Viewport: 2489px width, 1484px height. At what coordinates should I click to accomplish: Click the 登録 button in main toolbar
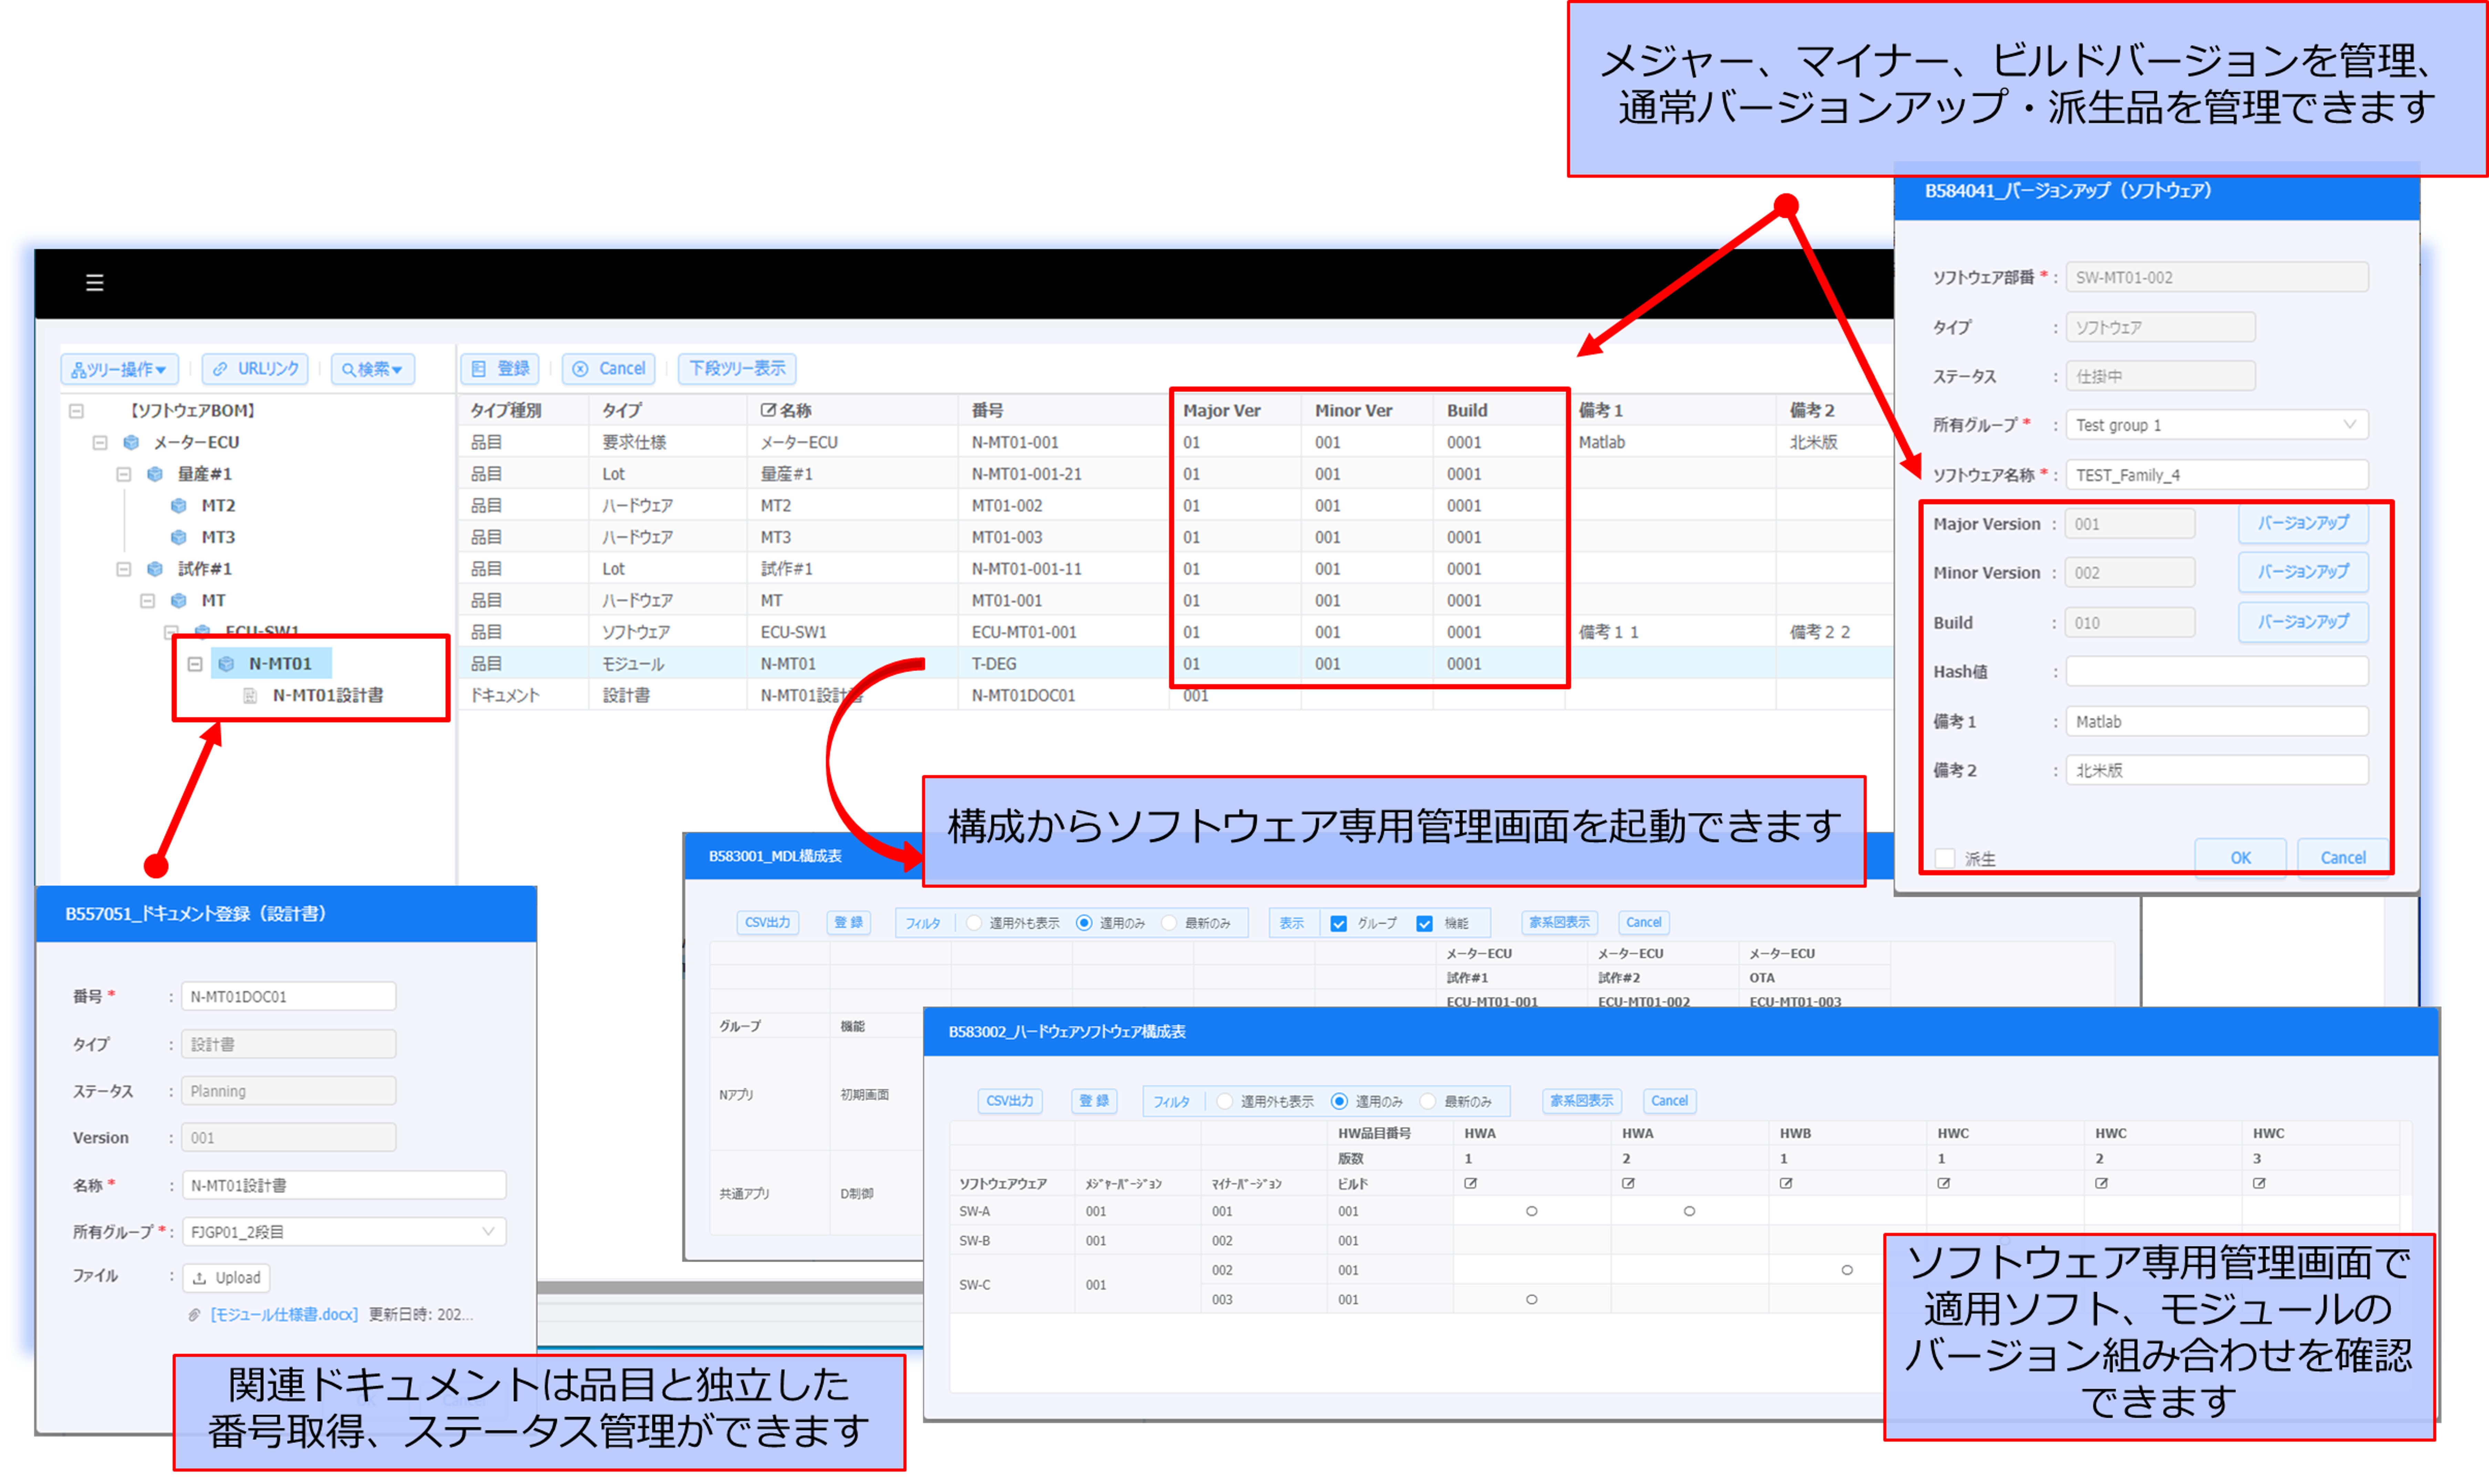(x=500, y=369)
